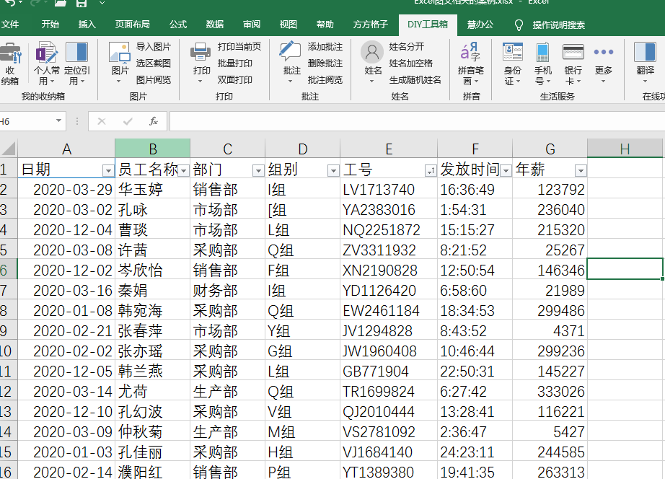
Task: Open the 收纳箱 storage box tool
Action: tap(9, 63)
